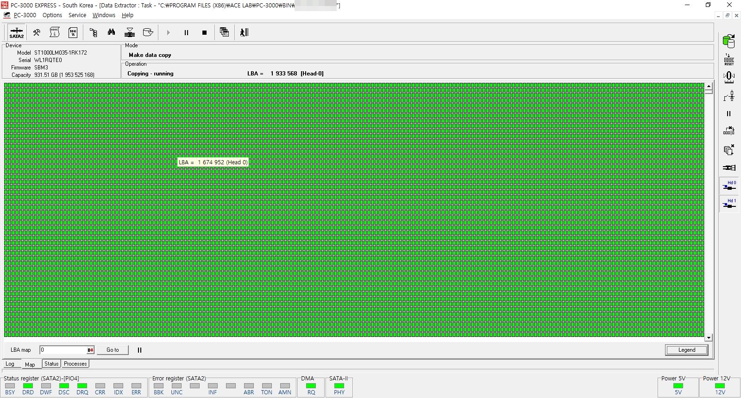The width and height of the screenshot is (741, 398).
Task: Open the Service menu
Action: pyautogui.click(x=77, y=15)
